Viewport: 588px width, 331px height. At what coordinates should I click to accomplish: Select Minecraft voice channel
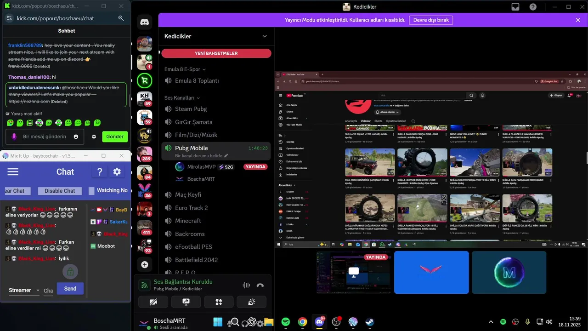click(x=216, y=221)
